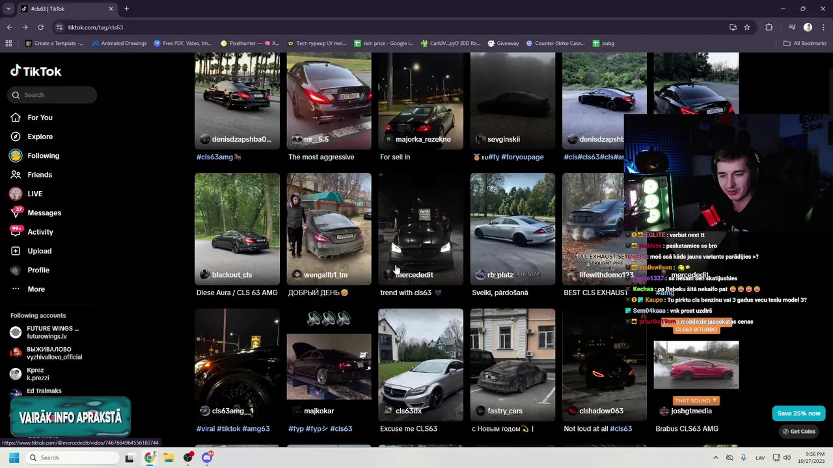833x468 pixels.
Task: Click the browser forward arrow
Action: coord(25,27)
